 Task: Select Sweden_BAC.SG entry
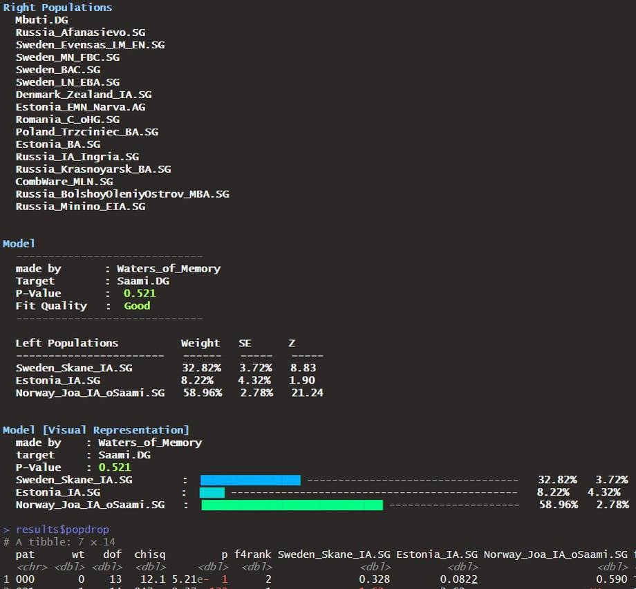[x=58, y=69]
